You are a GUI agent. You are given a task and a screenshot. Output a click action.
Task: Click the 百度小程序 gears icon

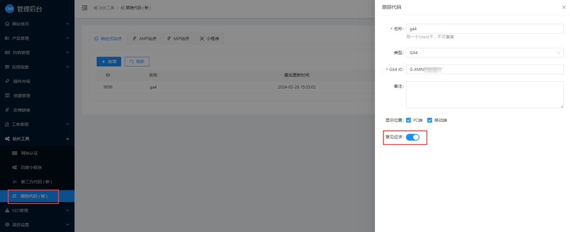tap(15, 167)
